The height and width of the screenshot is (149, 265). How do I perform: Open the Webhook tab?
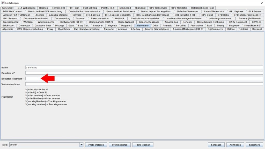tap(120, 19)
